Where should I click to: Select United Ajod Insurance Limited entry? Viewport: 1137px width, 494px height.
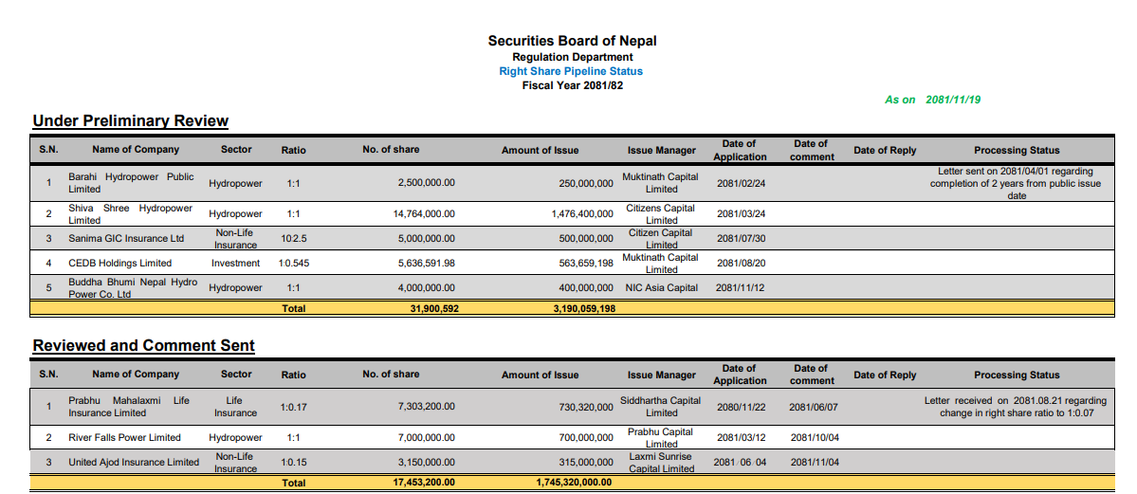[134, 462]
